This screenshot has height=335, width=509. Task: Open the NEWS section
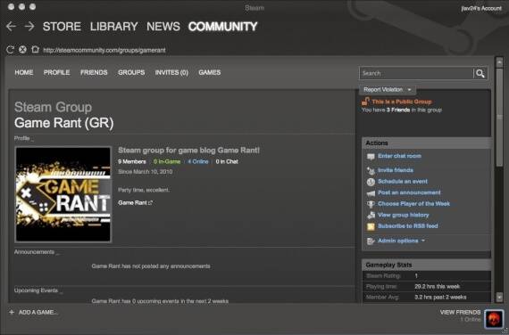[x=163, y=27]
